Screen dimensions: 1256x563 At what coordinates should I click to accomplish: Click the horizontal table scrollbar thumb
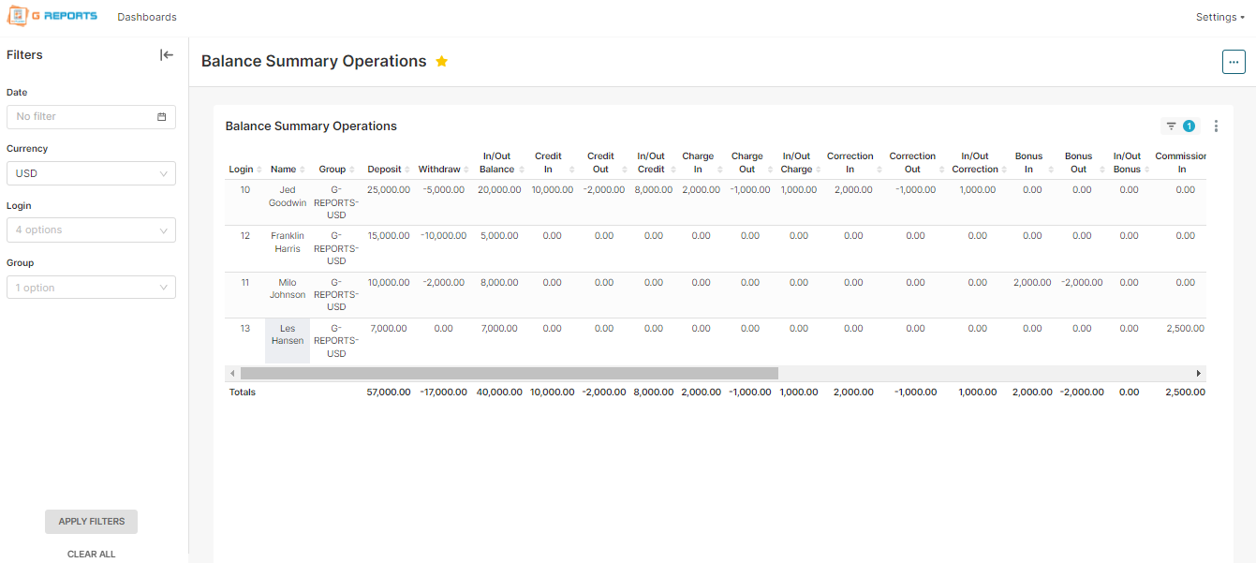click(x=509, y=373)
